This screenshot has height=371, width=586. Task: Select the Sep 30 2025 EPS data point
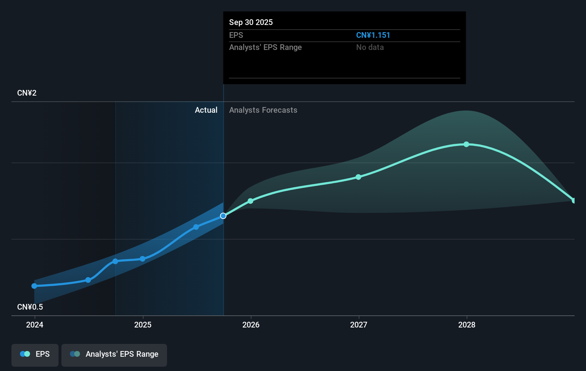click(x=223, y=216)
